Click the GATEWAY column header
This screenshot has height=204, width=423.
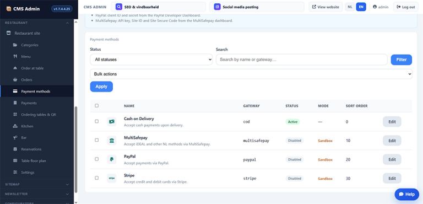[x=251, y=106]
